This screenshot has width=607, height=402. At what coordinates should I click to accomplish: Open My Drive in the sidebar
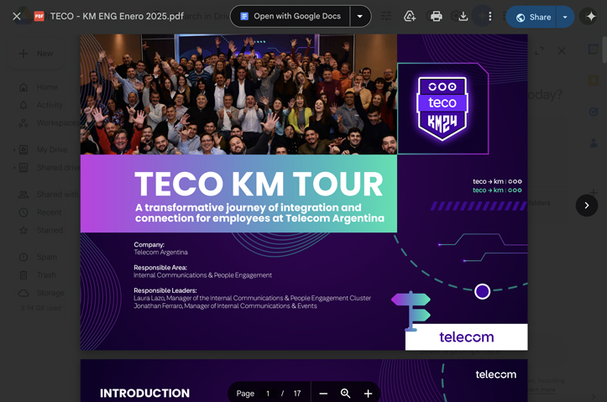[52, 149]
